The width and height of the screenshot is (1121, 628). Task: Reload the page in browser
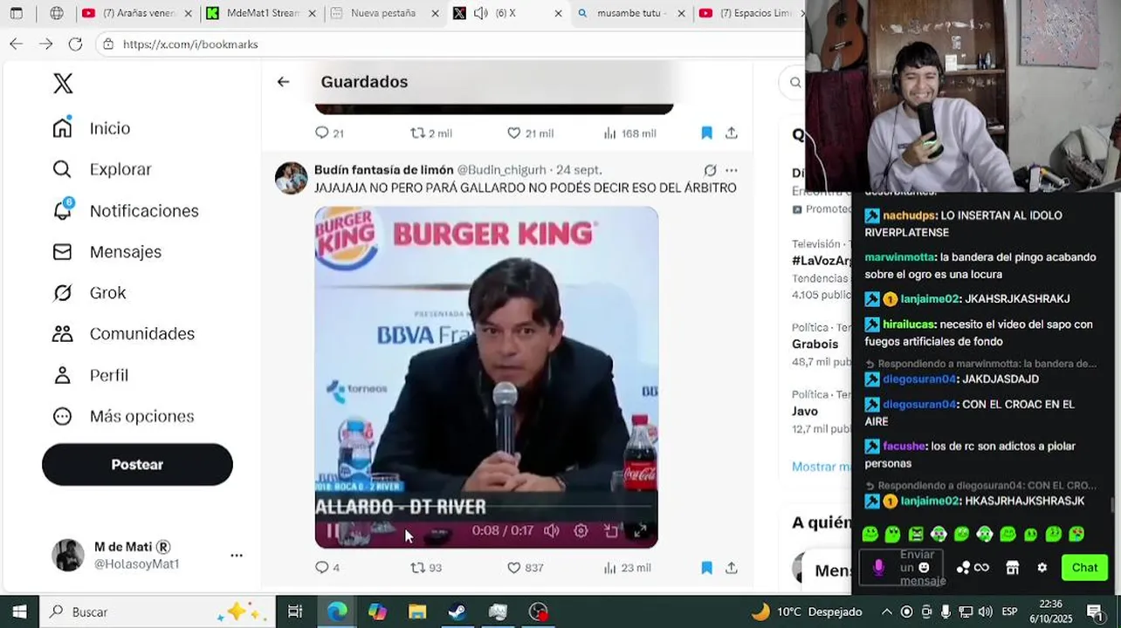tap(75, 44)
